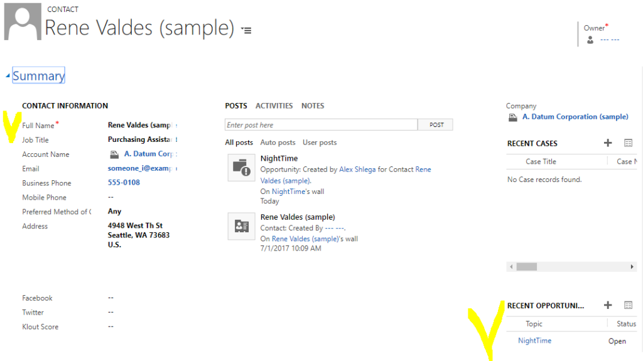
Task: Filter by Auto posts
Action: click(x=278, y=143)
